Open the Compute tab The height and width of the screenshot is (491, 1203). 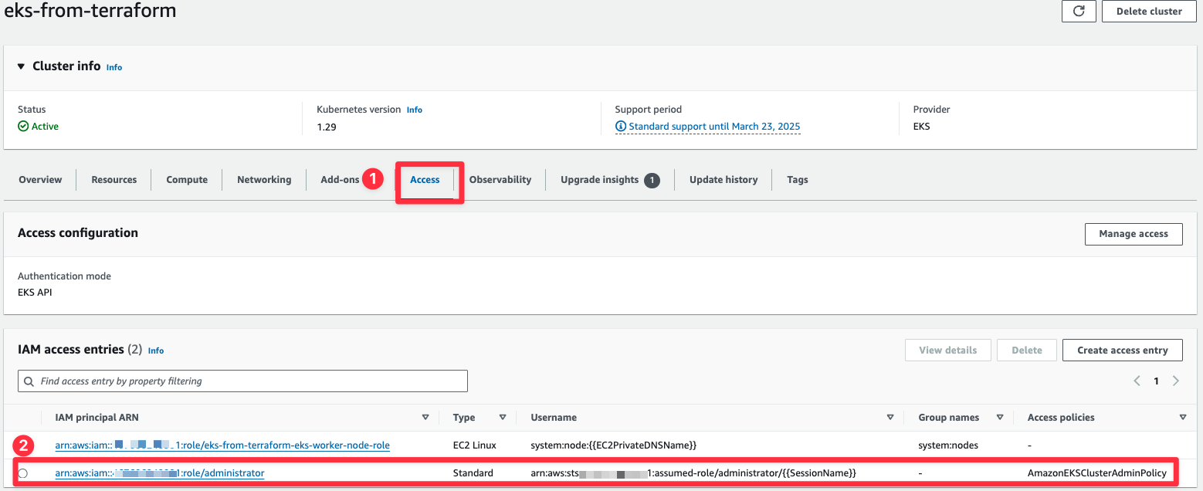point(187,180)
